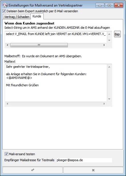This screenshot has height=176, width=126.
Task: Open the Bsp example button
Action: (x=117, y=34)
